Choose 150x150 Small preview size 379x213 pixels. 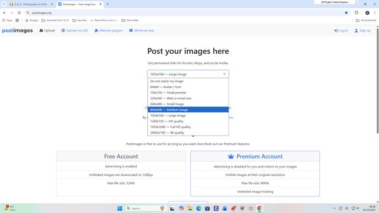(188, 93)
